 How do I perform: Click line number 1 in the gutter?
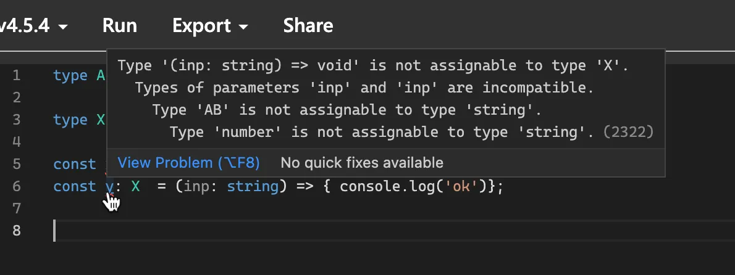tap(16, 76)
